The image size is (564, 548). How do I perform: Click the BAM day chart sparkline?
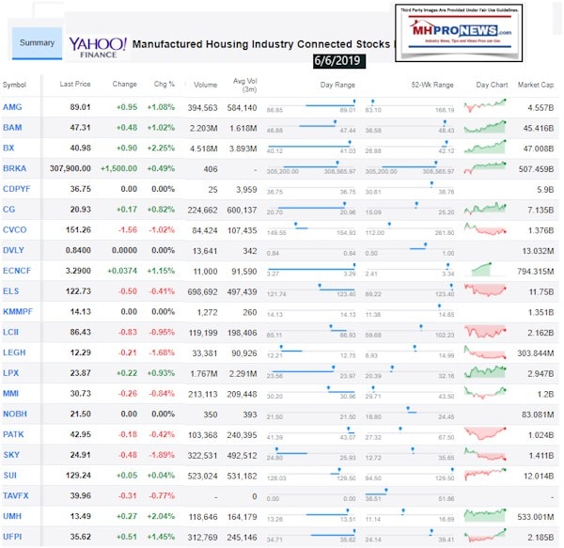tap(485, 127)
